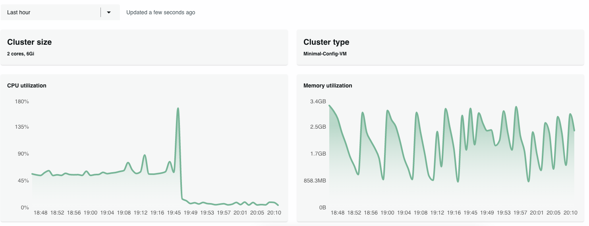Image resolution: width=589 pixels, height=226 pixels.
Task: Click the CPU utilization chart title
Action: pyautogui.click(x=27, y=85)
